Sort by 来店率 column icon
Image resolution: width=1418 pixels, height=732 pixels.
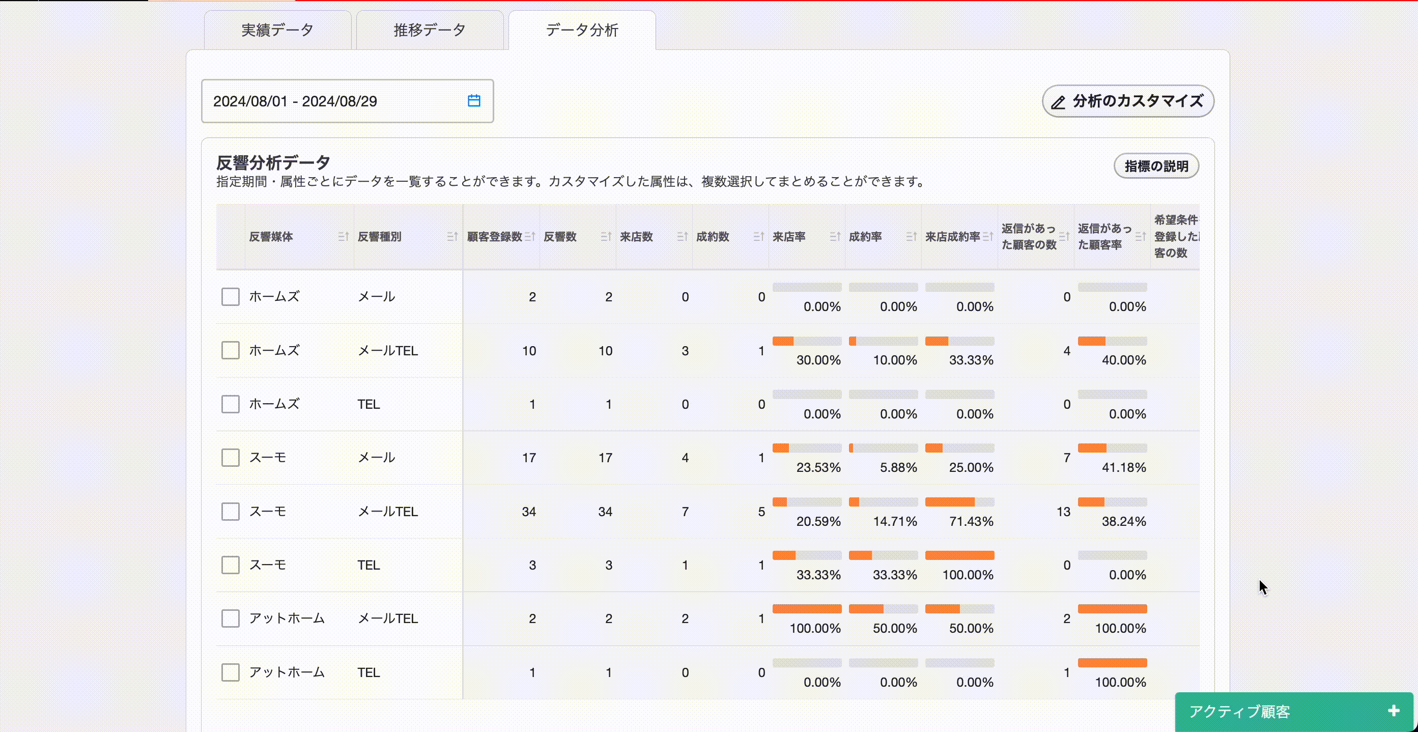click(835, 237)
